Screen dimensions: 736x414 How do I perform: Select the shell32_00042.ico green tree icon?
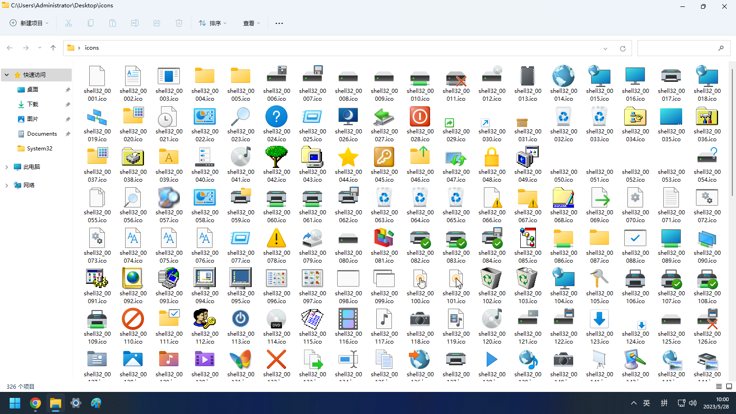(276, 158)
